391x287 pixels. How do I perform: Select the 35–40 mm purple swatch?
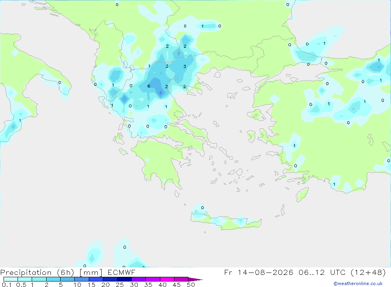[153, 279]
